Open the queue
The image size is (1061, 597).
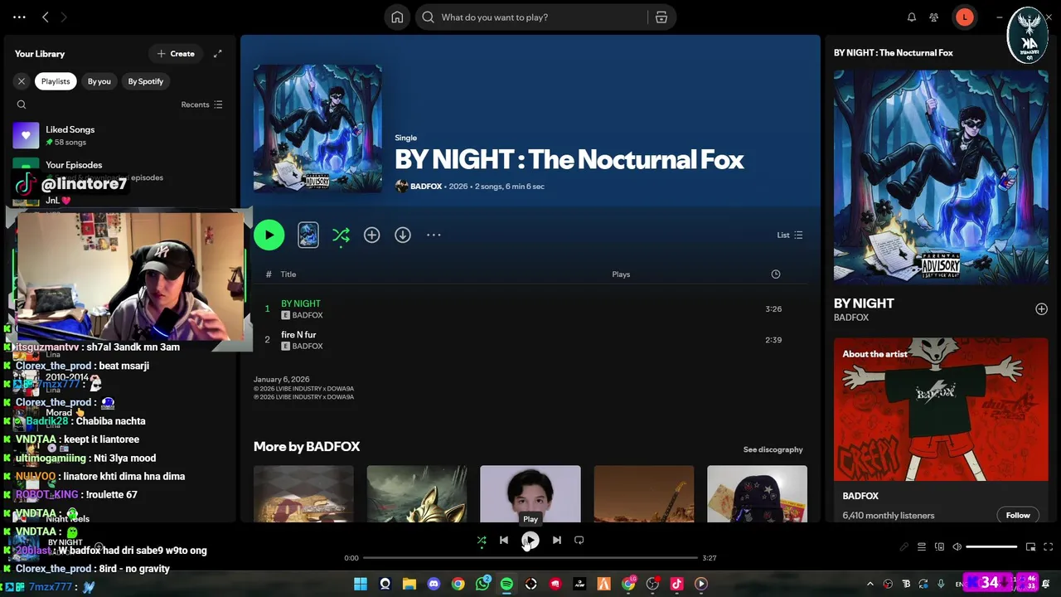click(x=921, y=547)
